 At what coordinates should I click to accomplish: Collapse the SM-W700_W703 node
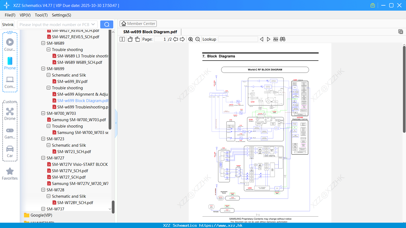click(x=43, y=113)
